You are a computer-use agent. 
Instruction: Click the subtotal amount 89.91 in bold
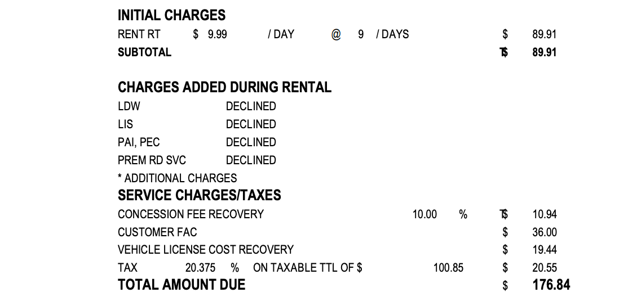coord(545,52)
